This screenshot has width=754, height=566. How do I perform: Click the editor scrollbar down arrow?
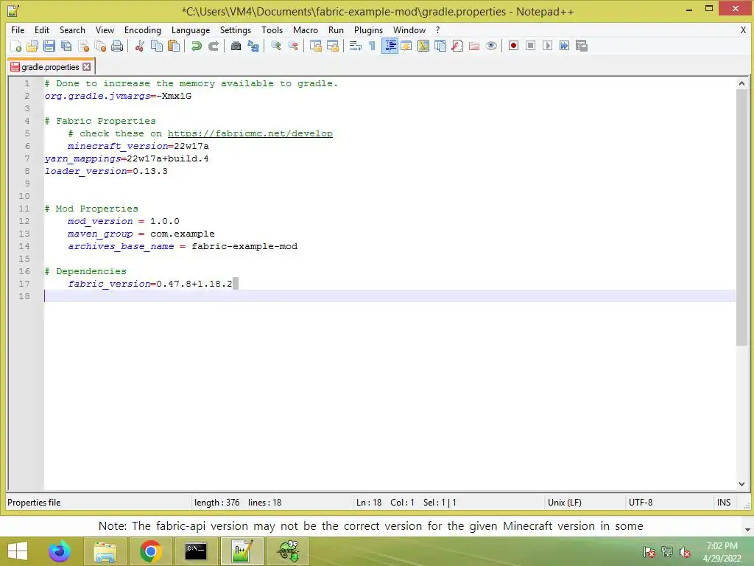point(741,484)
